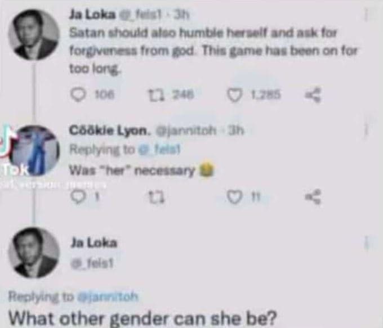Open more options on Ja Loka's first tweet
The image size is (383, 328).
point(367,16)
